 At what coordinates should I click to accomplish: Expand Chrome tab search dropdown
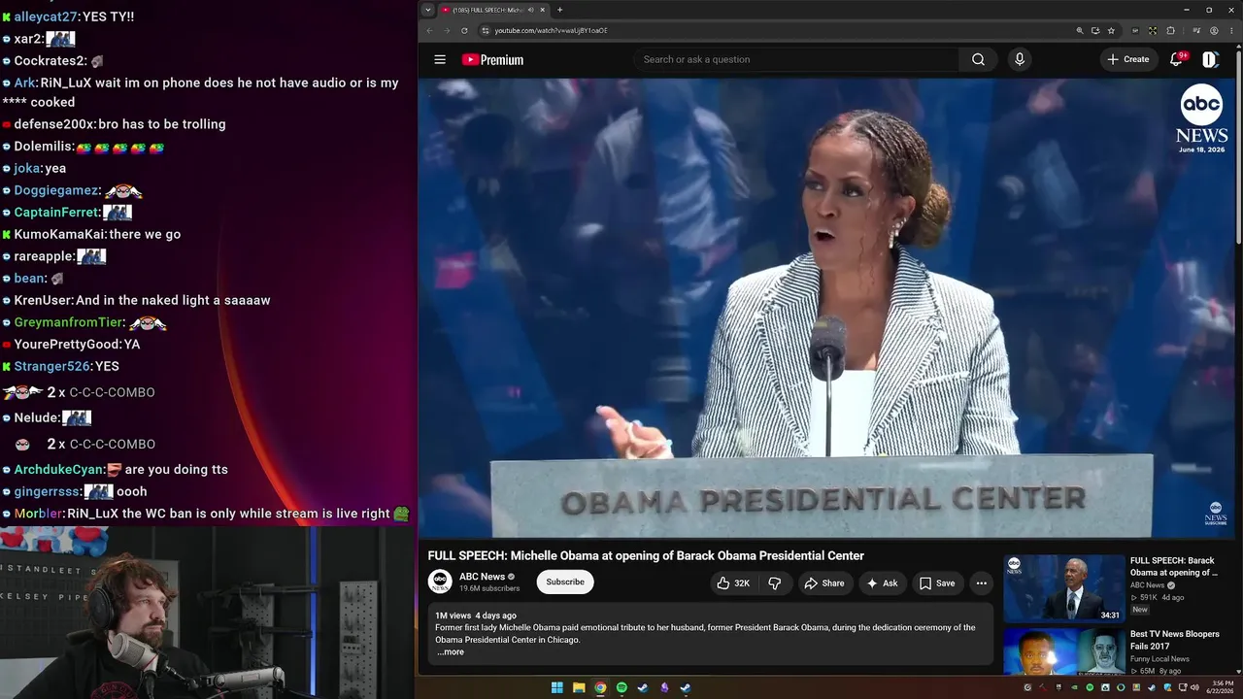pyautogui.click(x=427, y=10)
